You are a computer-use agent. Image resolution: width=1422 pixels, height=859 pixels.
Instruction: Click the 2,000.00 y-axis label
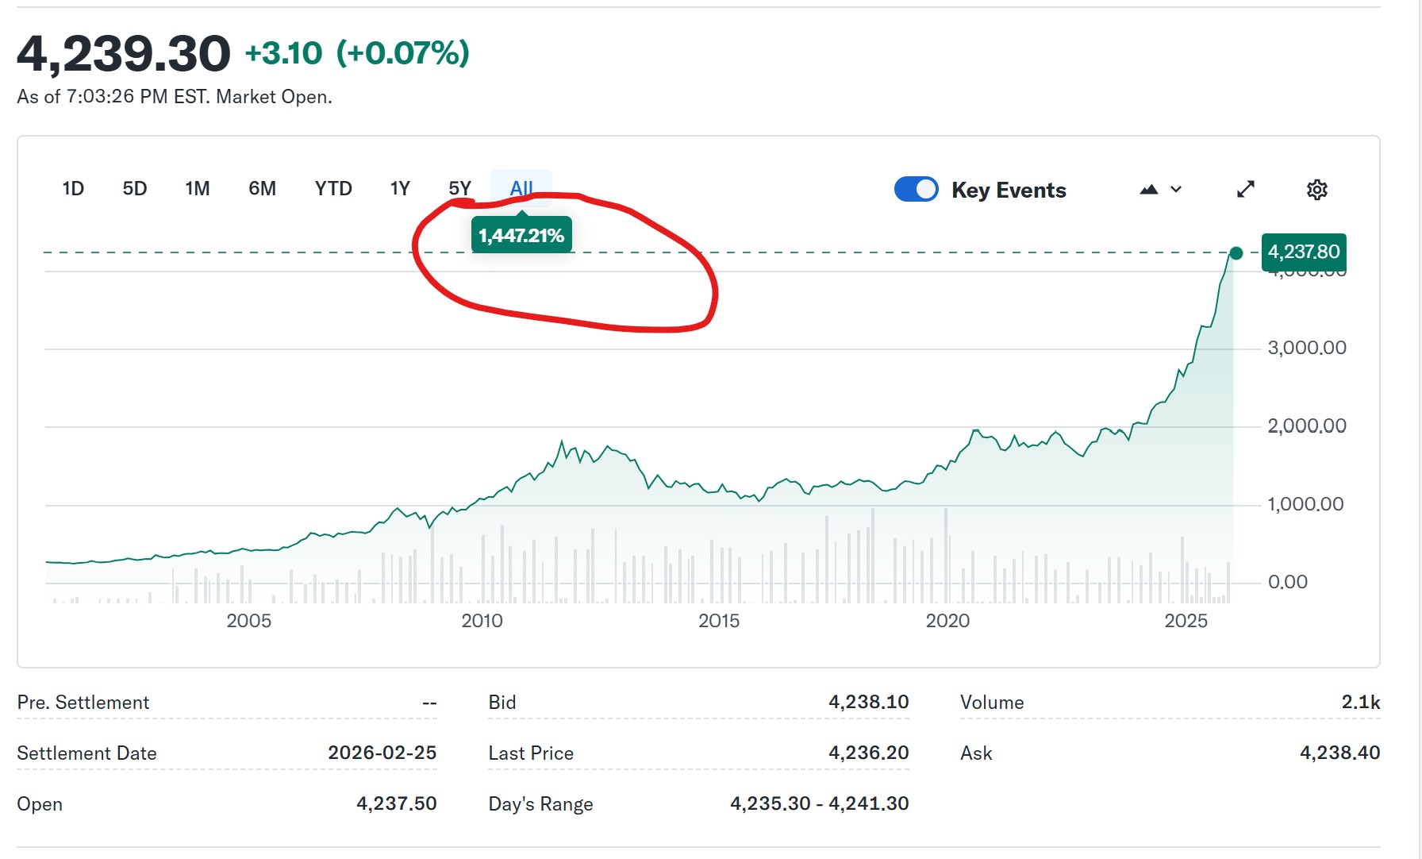click(x=1307, y=426)
